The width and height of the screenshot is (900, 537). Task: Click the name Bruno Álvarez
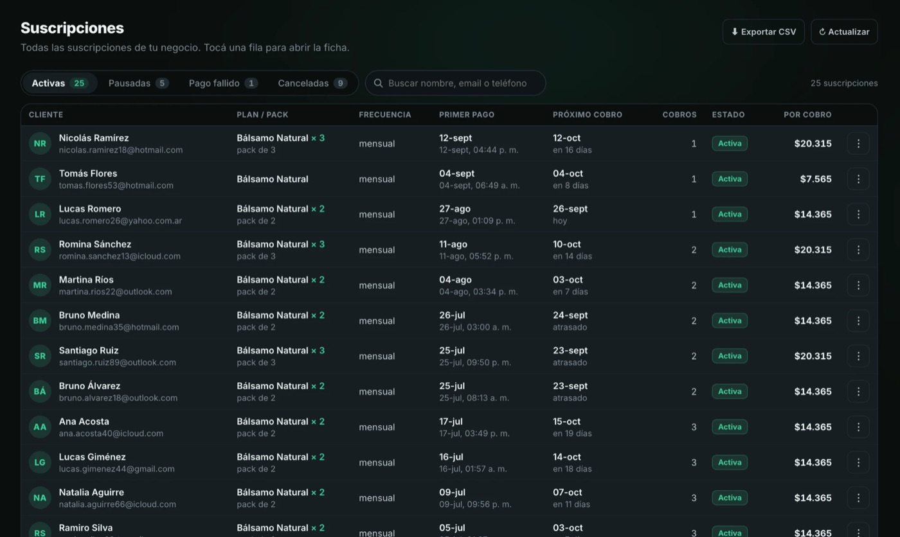pyautogui.click(x=89, y=386)
